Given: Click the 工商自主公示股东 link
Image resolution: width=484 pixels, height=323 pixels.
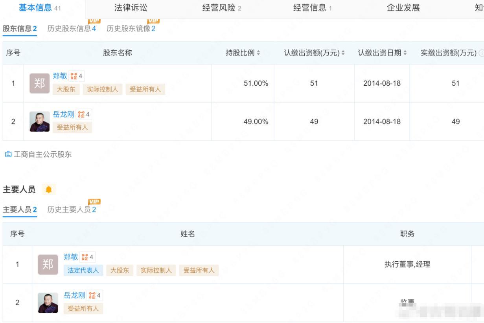Looking at the screenshot, I should 43,154.
